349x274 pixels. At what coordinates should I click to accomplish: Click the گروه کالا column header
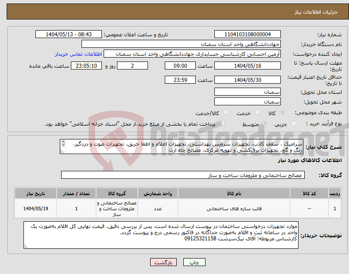click(x=117, y=193)
